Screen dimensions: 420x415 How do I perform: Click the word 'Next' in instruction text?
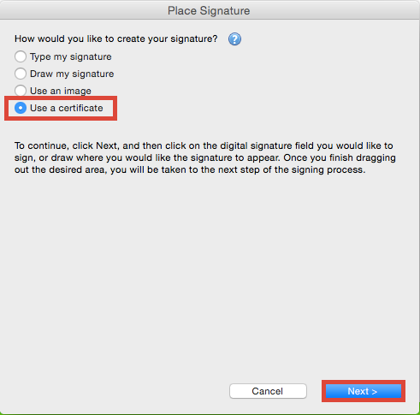(107, 145)
